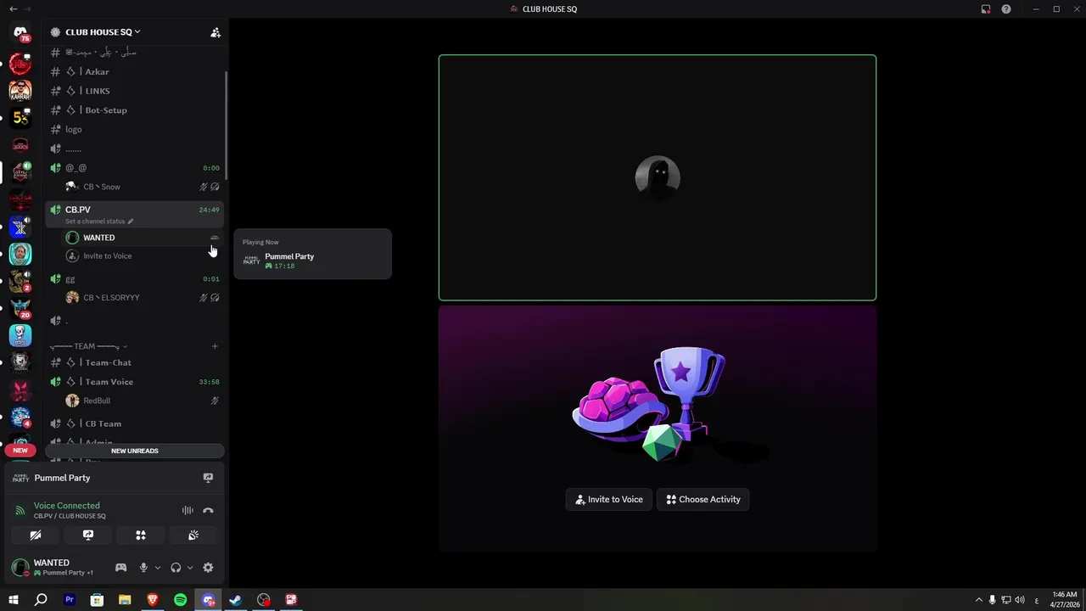Toggle headphones deafen
This screenshot has width=1086, height=611.
click(x=176, y=568)
